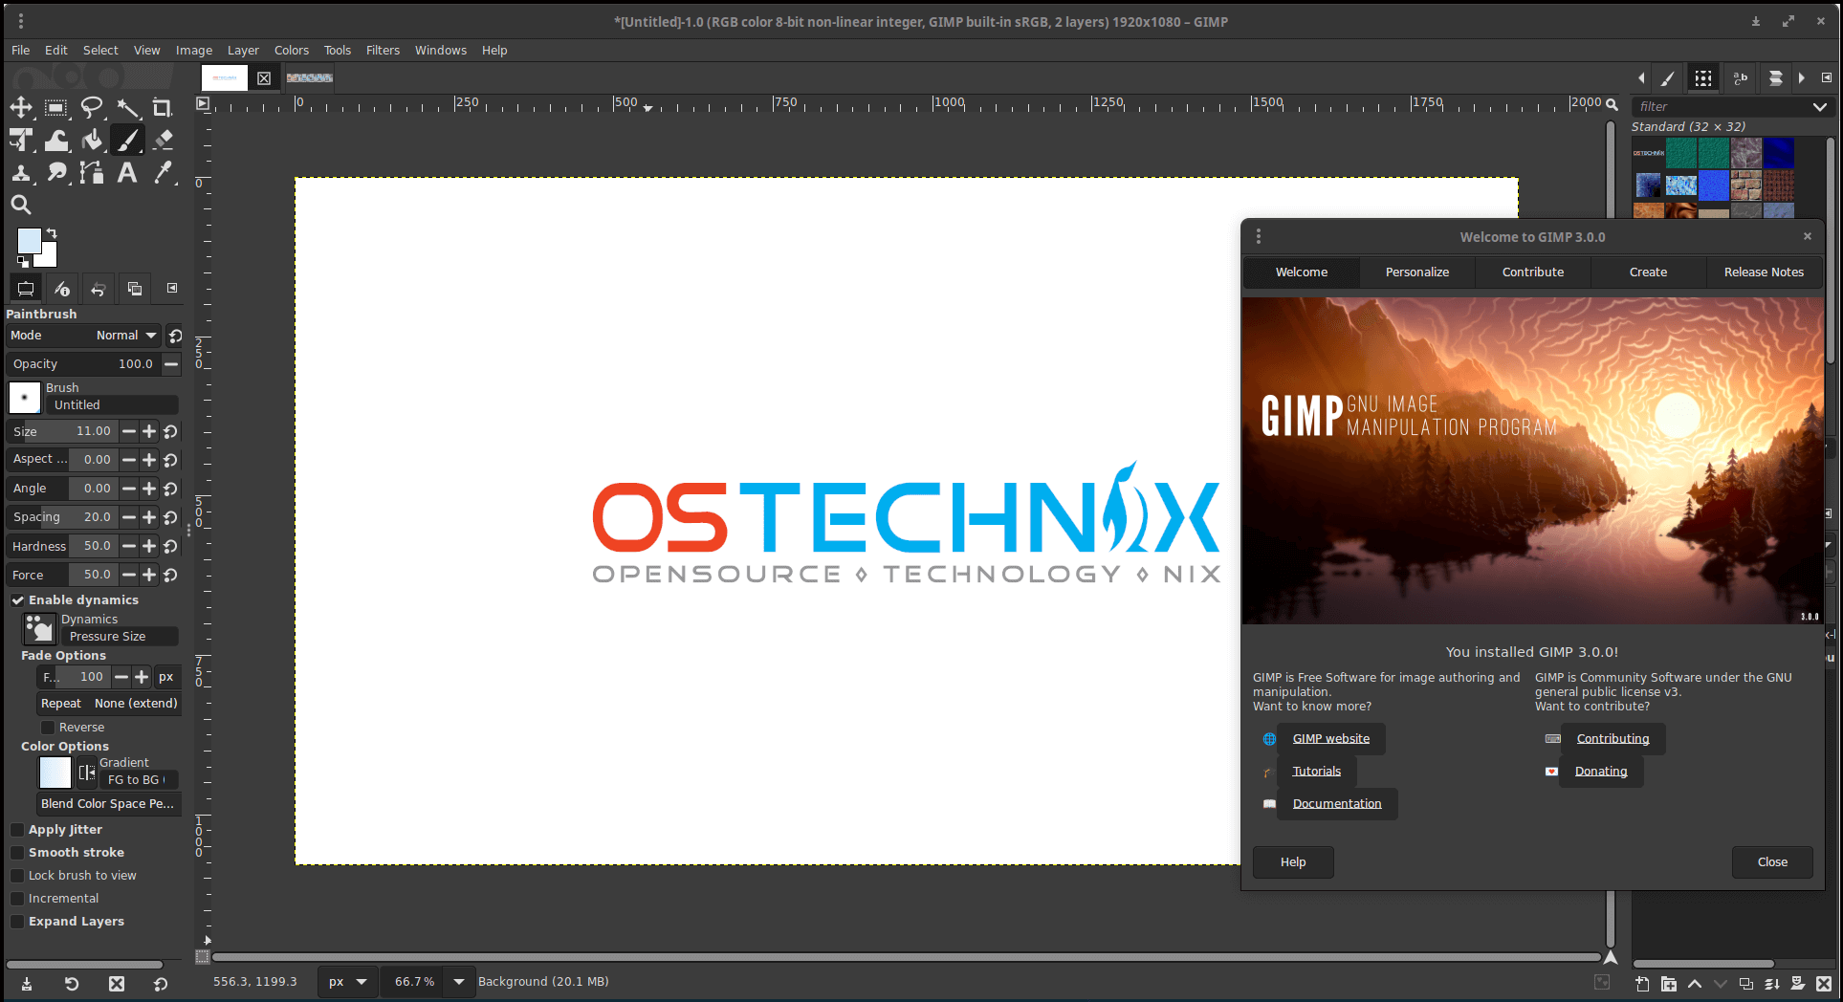The height and width of the screenshot is (1002, 1843).
Task: Click the Close button in Welcome dialog
Action: (x=1771, y=862)
